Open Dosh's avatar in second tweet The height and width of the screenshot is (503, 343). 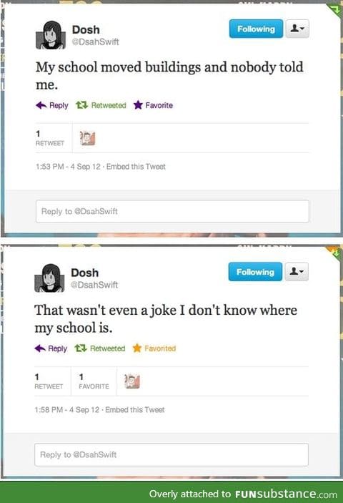[x=49, y=278]
